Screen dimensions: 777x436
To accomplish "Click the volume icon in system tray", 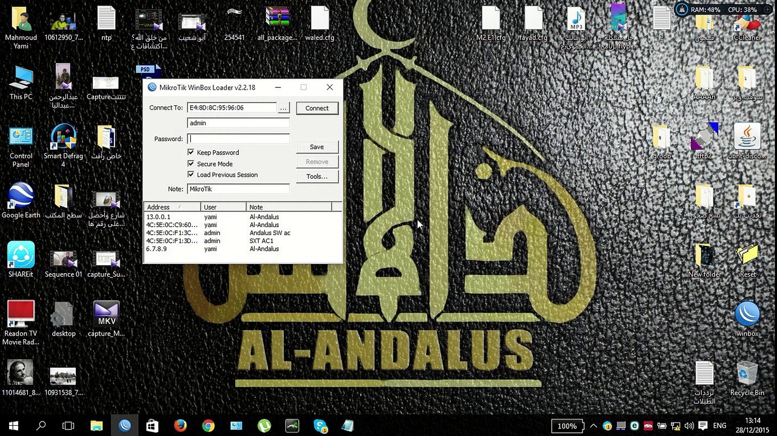I will 689,426.
